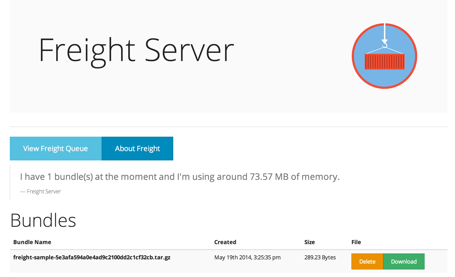Viewport: 455px width, 277px height.
Task: Click the Bundle Name column header
Action: pyautogui.click(x=32, y=242)
